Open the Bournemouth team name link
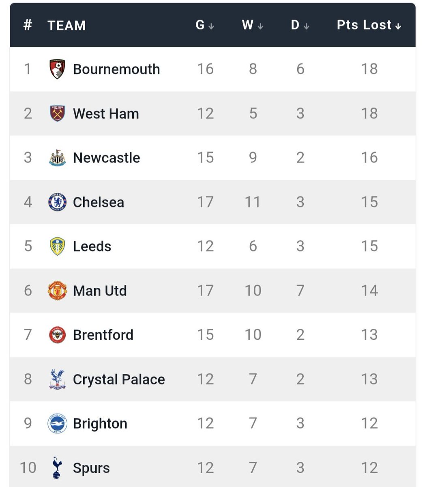This screenshot has width=425, height=487. [116, 69]
